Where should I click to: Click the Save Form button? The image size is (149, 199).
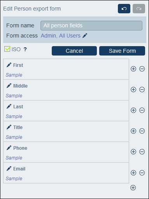point(122,51)
